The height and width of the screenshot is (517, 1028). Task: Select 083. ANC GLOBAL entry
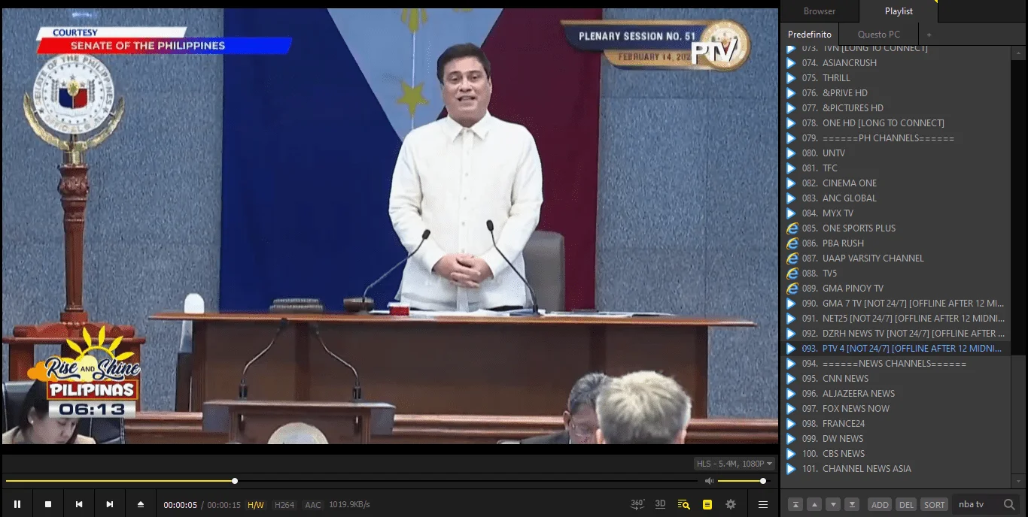(896, 198)
